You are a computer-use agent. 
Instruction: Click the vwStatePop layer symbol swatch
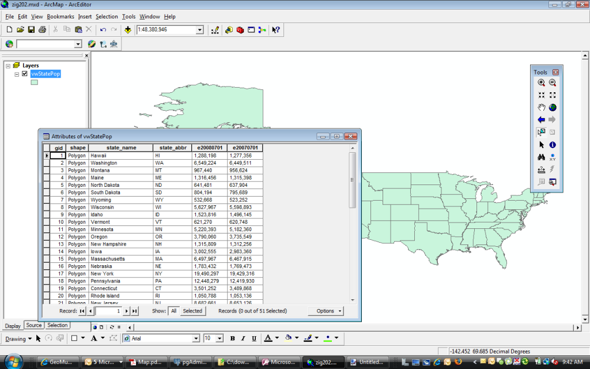(x=35, y=81)
